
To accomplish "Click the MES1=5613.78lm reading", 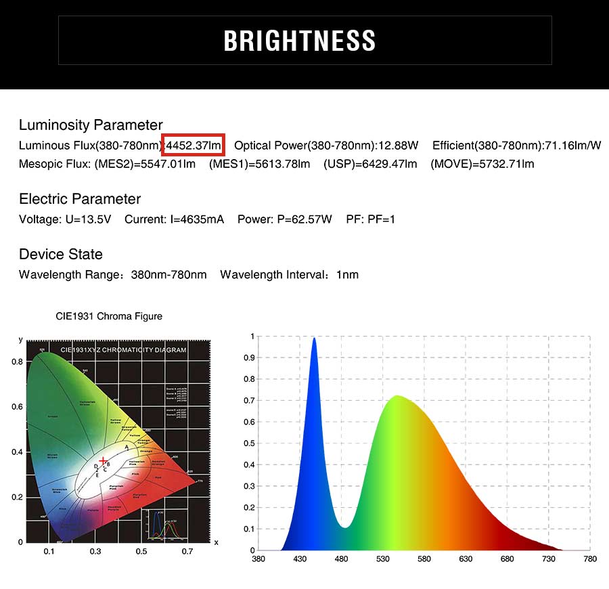I will [x=259, y=164].
